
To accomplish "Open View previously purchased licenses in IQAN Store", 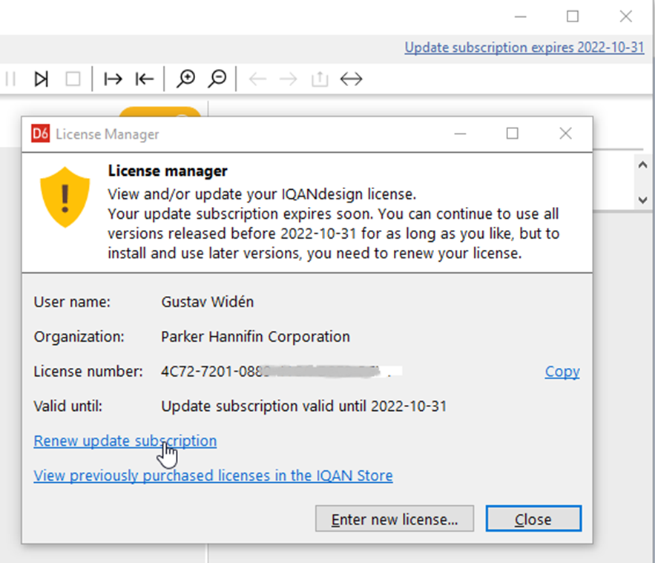I will click(x=213, y=475).
